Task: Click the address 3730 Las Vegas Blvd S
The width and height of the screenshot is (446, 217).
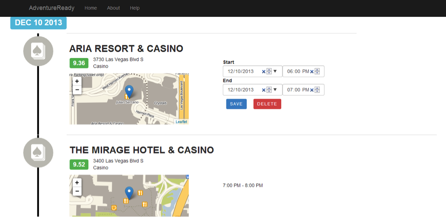Action: [x=118, y=59]
